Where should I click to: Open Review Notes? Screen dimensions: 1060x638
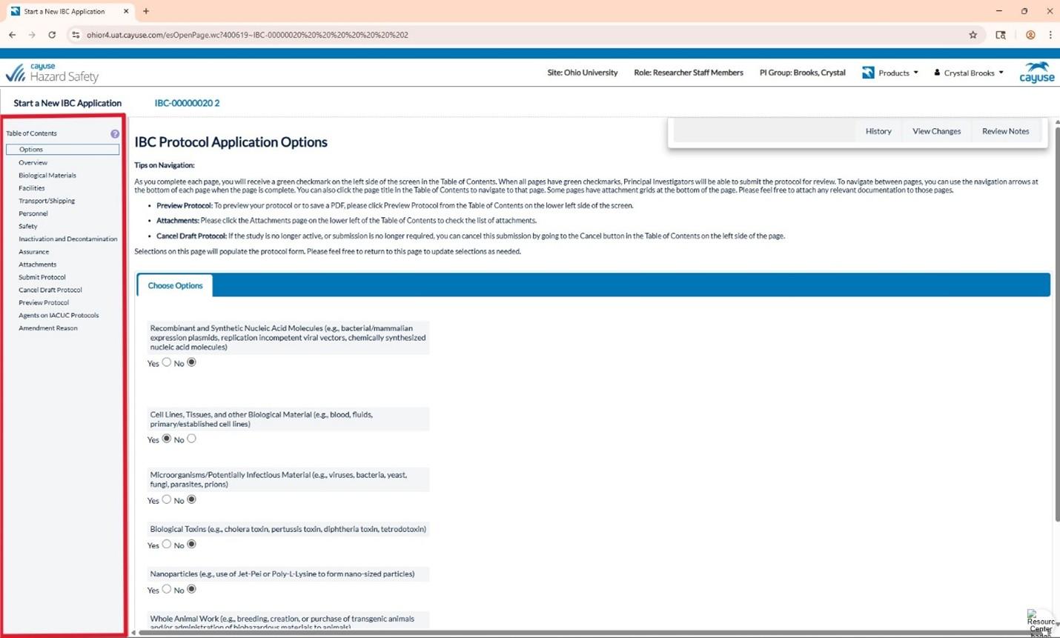coord(1005,131)
